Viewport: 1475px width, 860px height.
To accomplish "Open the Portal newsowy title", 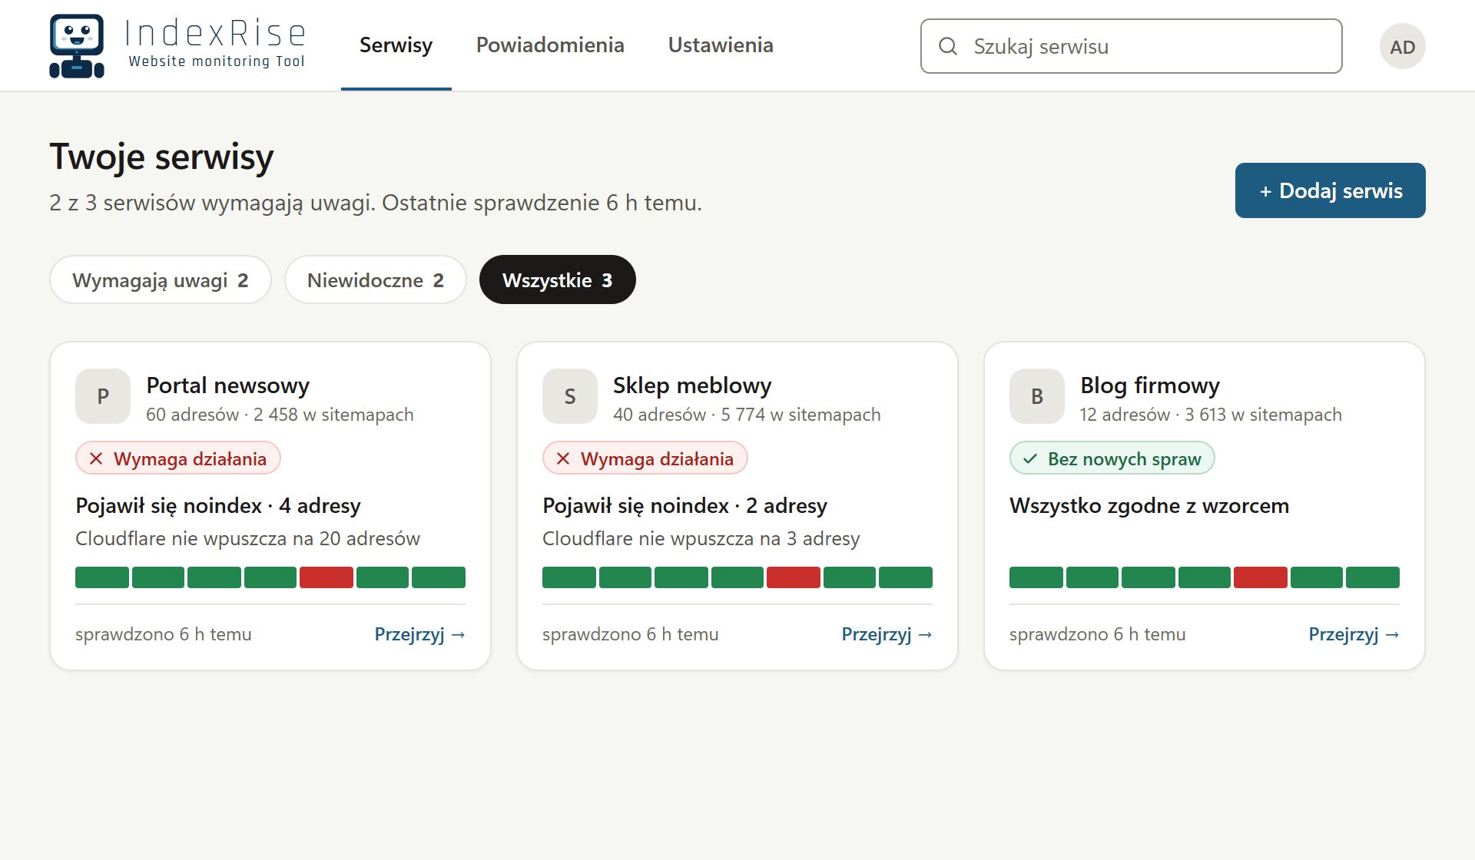I will coord(228,385).
